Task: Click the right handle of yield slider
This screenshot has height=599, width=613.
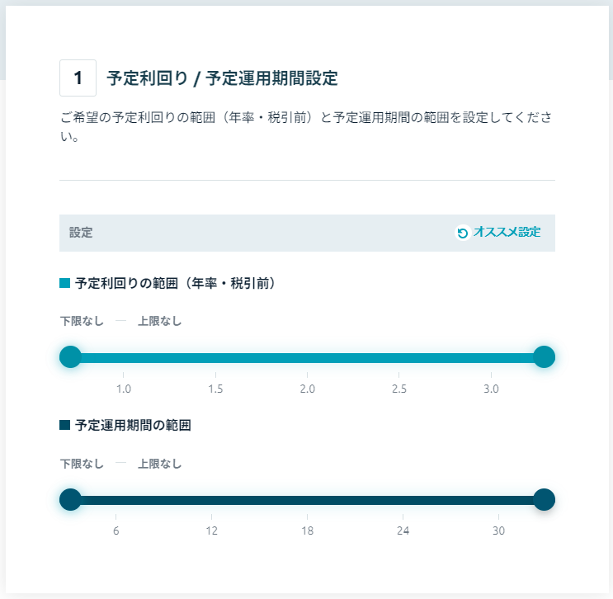Action: point(545,357)
